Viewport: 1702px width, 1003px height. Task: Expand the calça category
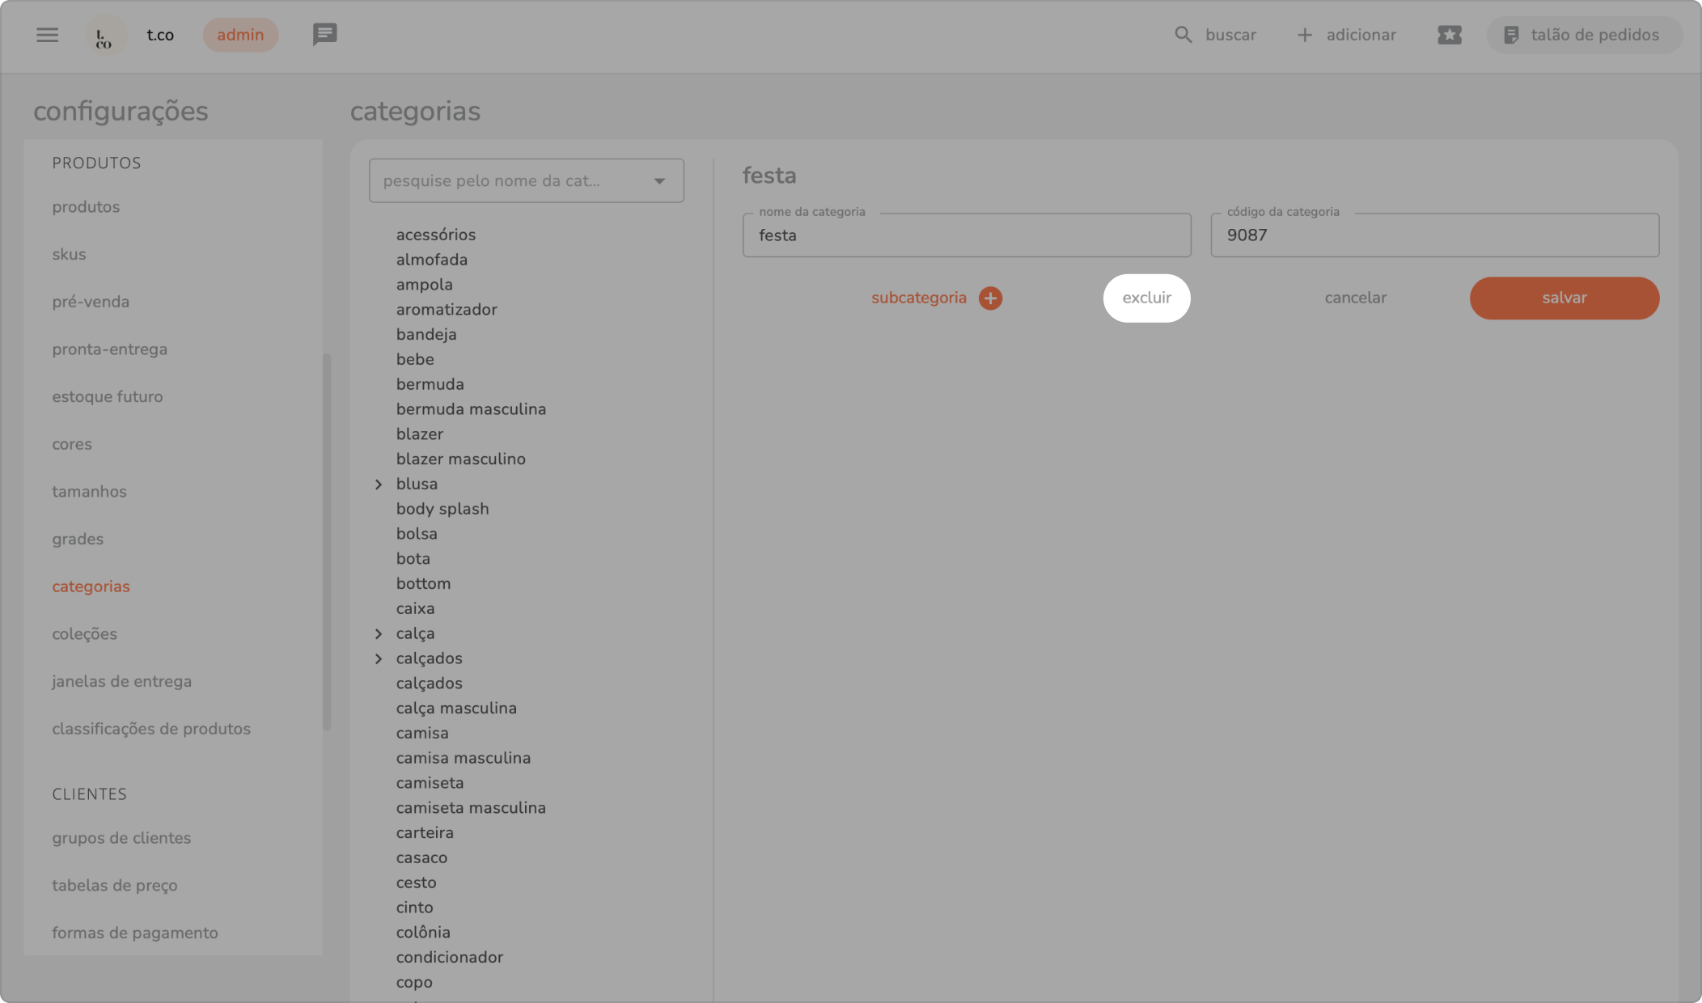coord(379,634)
